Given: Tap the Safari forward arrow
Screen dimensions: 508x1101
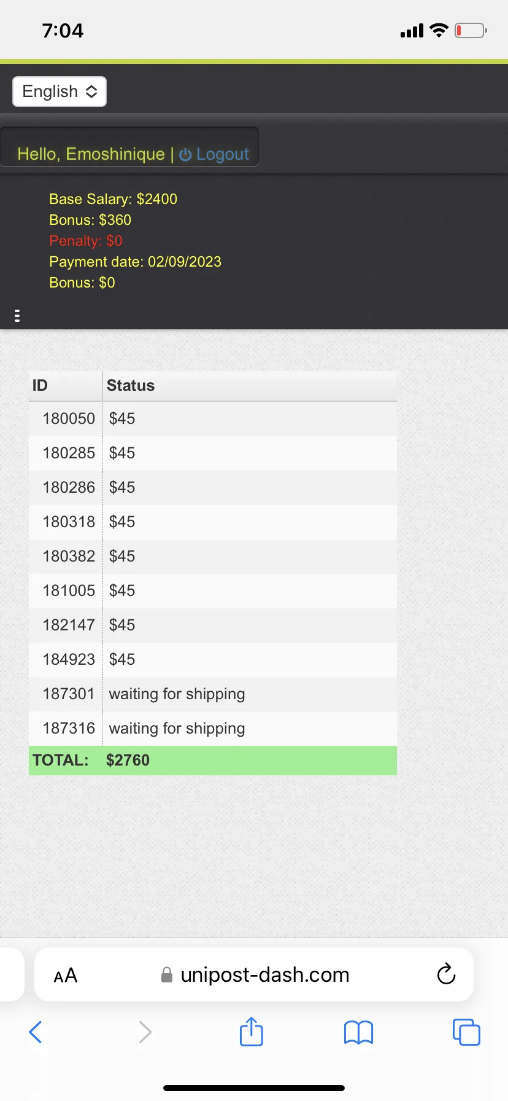Looking at the screenshot, I should (145, 1032).
